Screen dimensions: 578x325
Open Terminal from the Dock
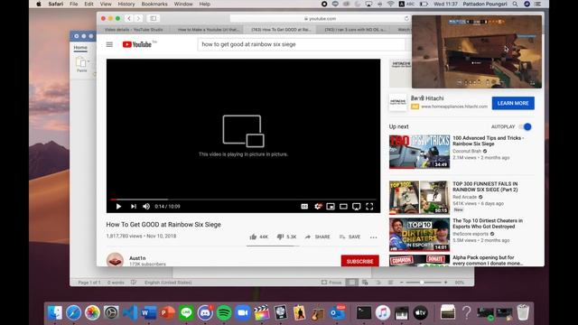click(364, 313)
